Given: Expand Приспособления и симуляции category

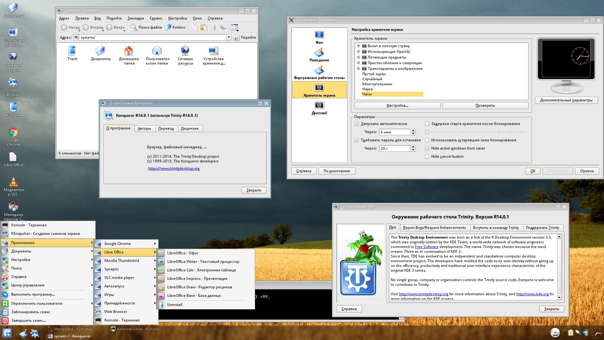Looking at the screenshot, I should click(x=358, y=63).
